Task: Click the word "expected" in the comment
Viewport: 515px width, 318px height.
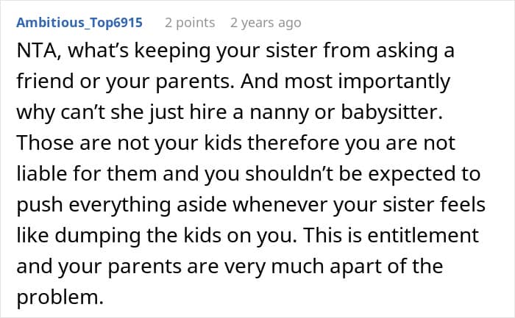Action: coord(411,175)
